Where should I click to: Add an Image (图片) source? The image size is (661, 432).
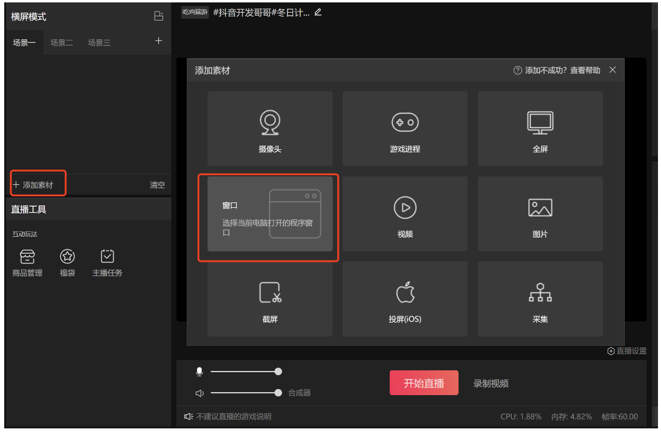[540, 214]
